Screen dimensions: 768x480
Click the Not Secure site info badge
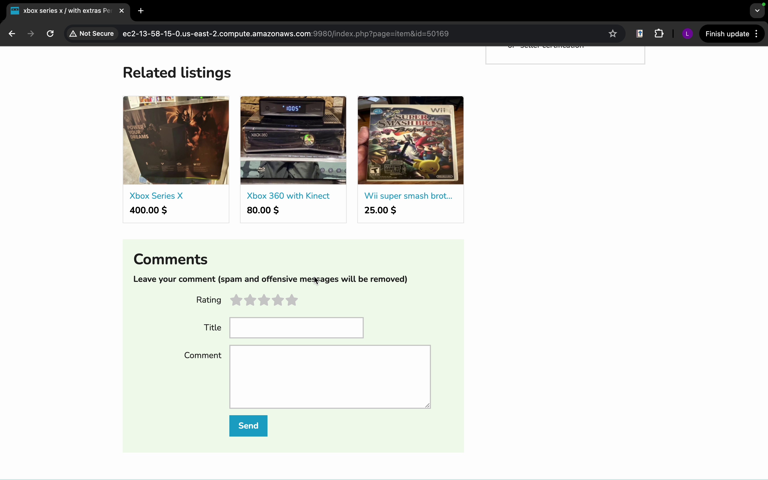pos(92,34)
